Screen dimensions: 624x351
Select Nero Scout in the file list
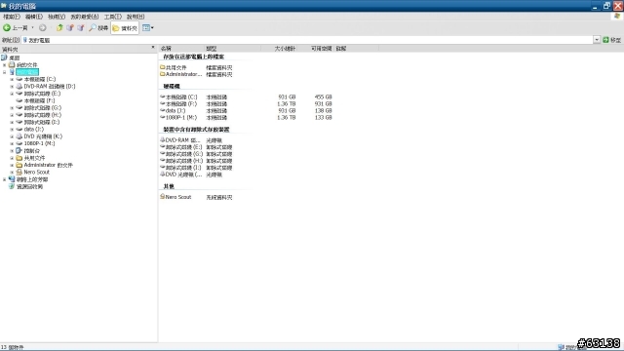pos(178,197)
